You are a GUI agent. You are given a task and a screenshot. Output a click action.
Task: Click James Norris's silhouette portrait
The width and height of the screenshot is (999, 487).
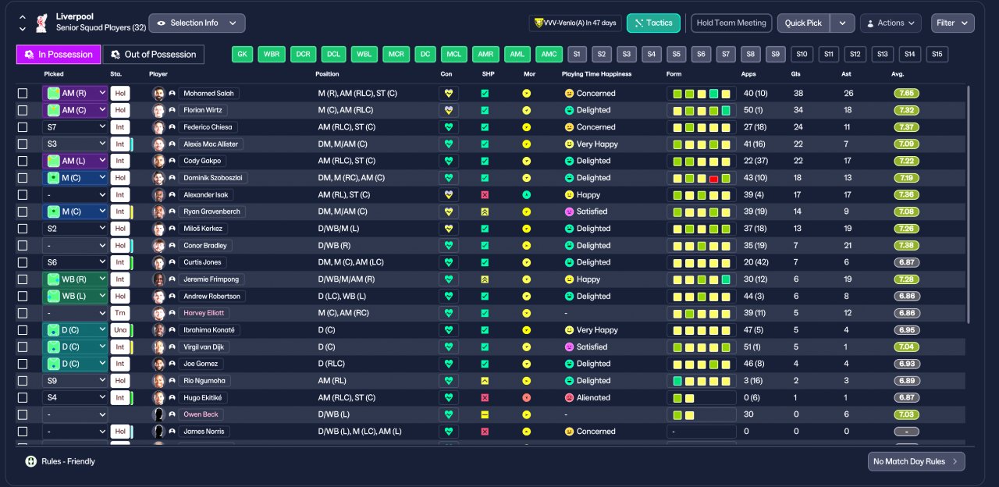[x=158, y=432]
